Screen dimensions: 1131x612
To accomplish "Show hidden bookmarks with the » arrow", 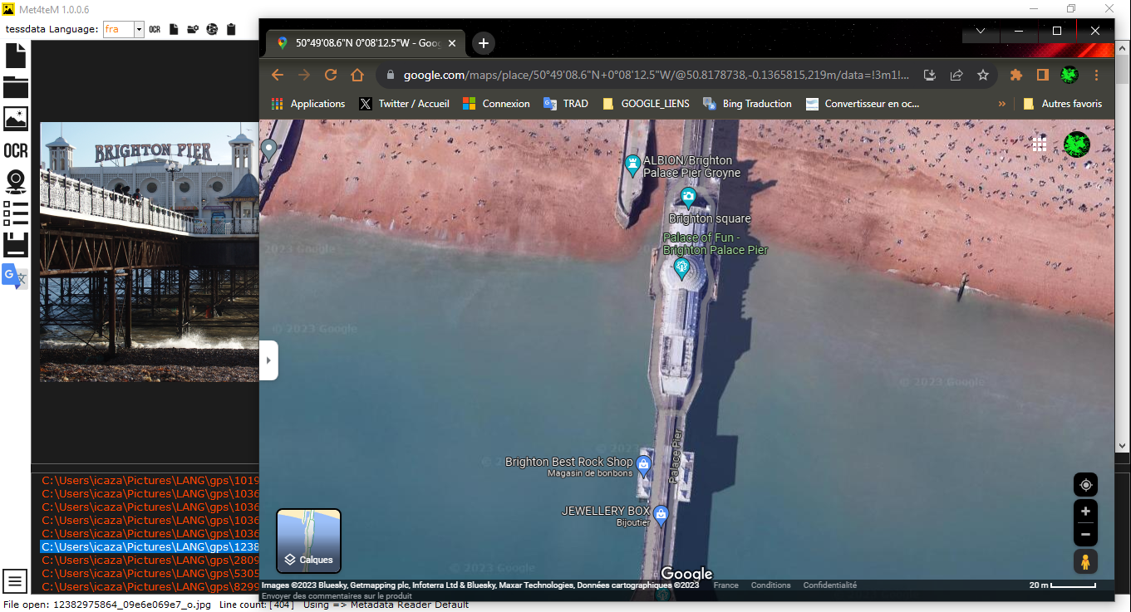I will (x=1001, y=104).
